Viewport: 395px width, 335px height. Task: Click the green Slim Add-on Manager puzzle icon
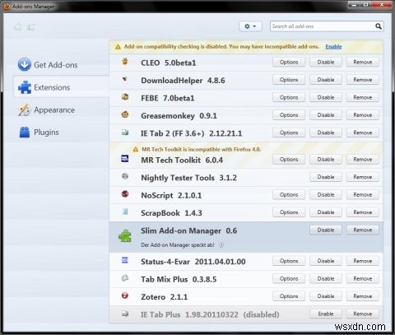(x=125, y=236)
